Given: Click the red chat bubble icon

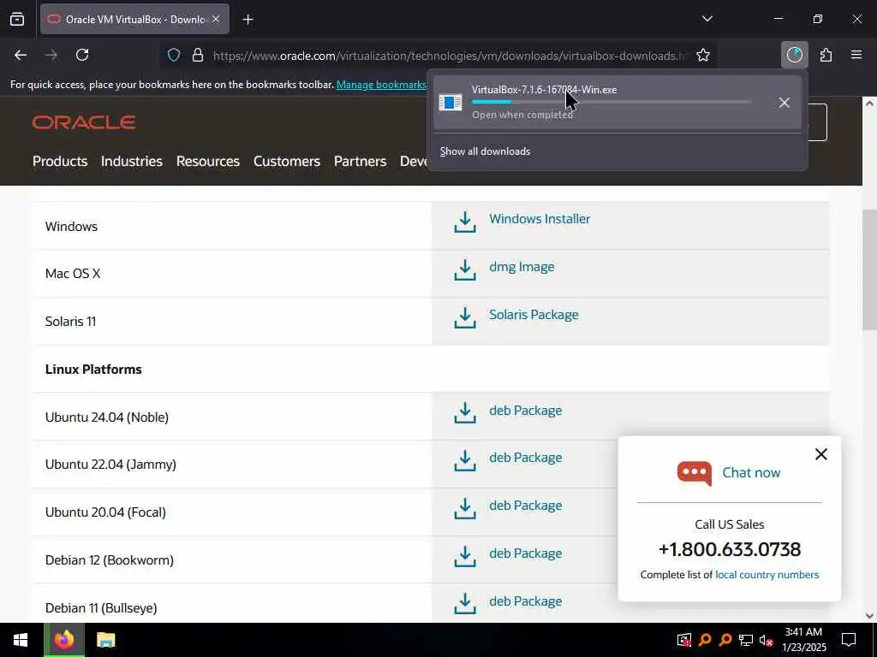Looking at the screenshot, I should pyautogui.click(x=694, y=473).
